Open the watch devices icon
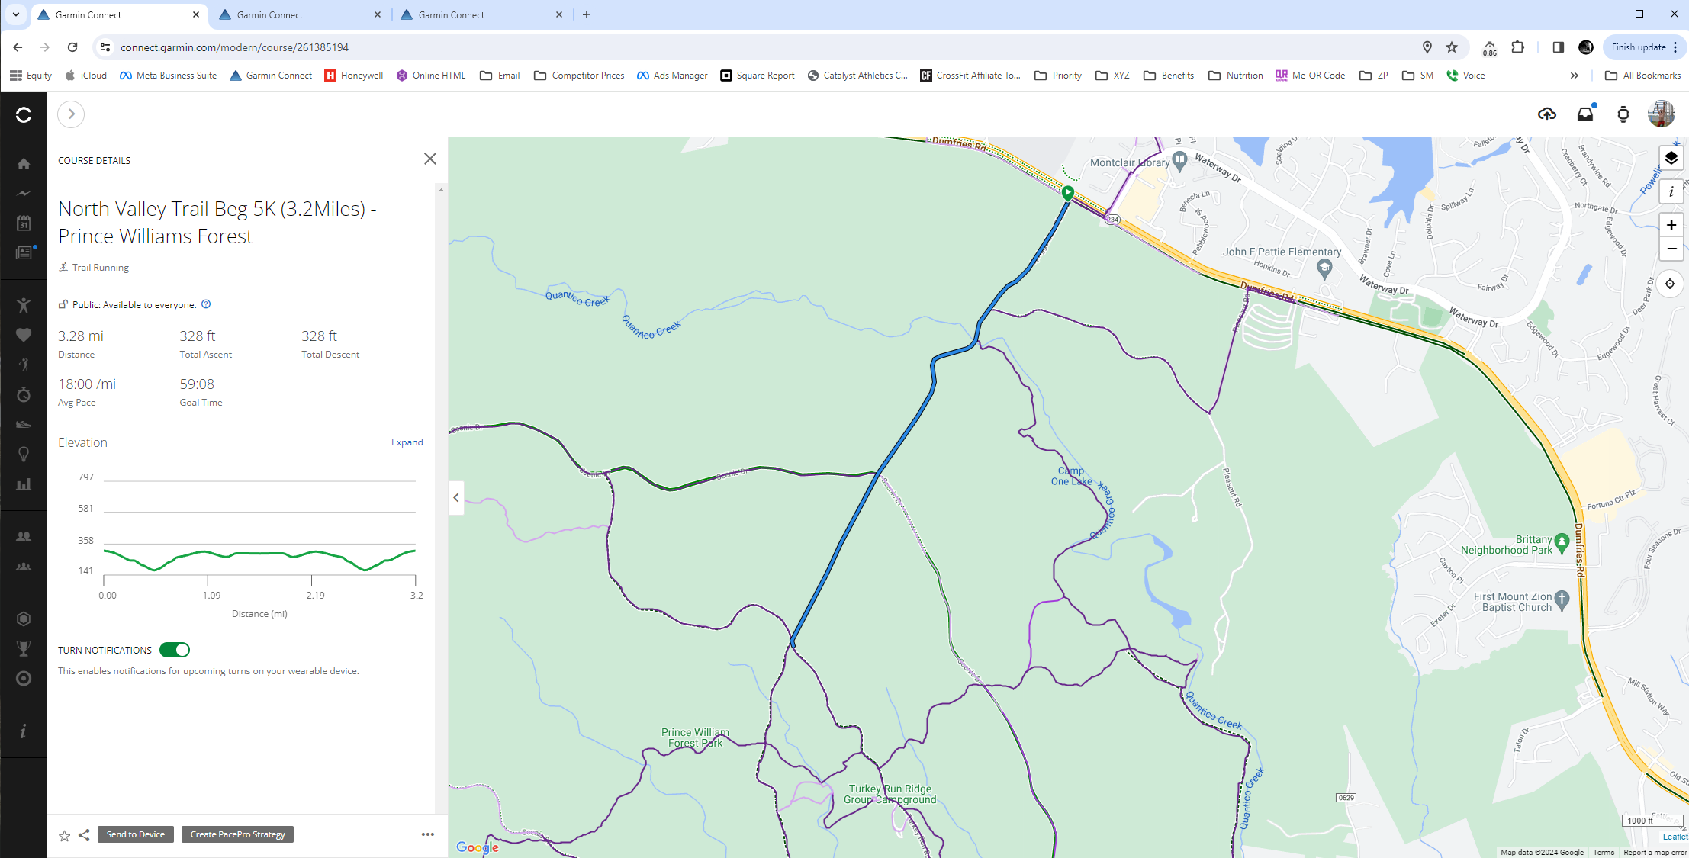 1623,114
